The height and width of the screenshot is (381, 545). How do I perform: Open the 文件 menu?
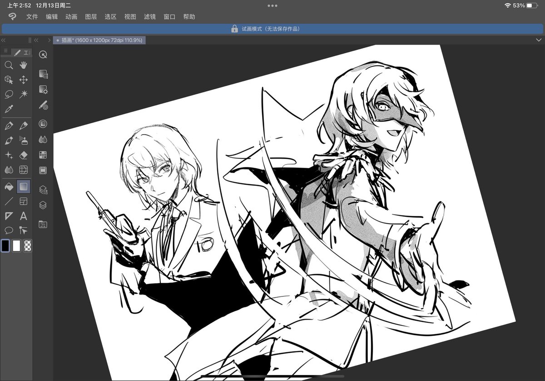coord(32,17)
